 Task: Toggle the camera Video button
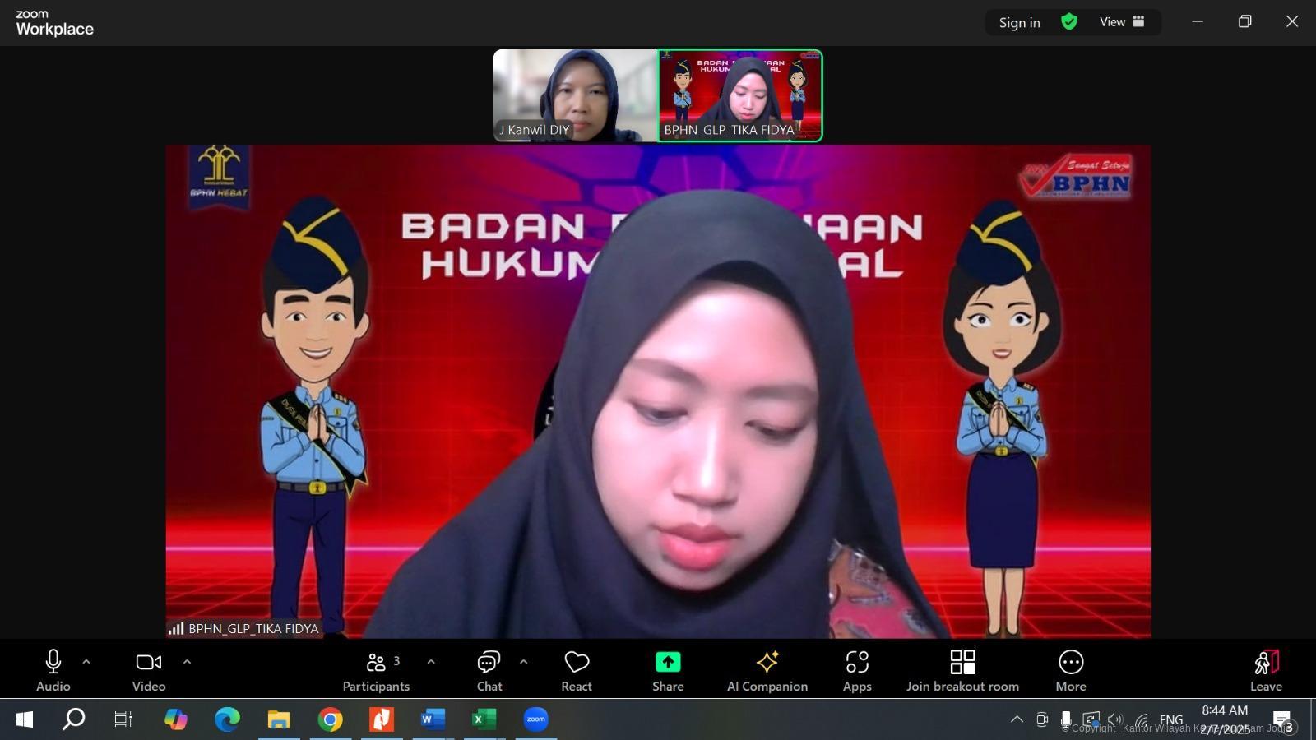point(149,670)
